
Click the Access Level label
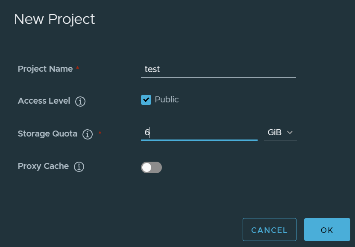pyautogui.click(x=44, y=101)
